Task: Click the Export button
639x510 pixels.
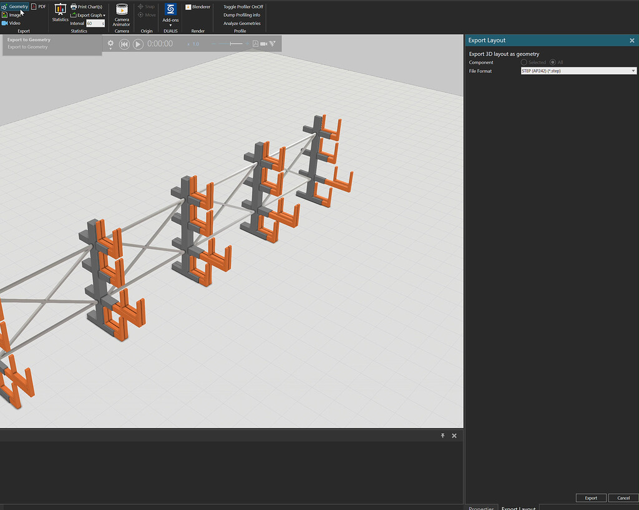Action: tap(590, 498)
